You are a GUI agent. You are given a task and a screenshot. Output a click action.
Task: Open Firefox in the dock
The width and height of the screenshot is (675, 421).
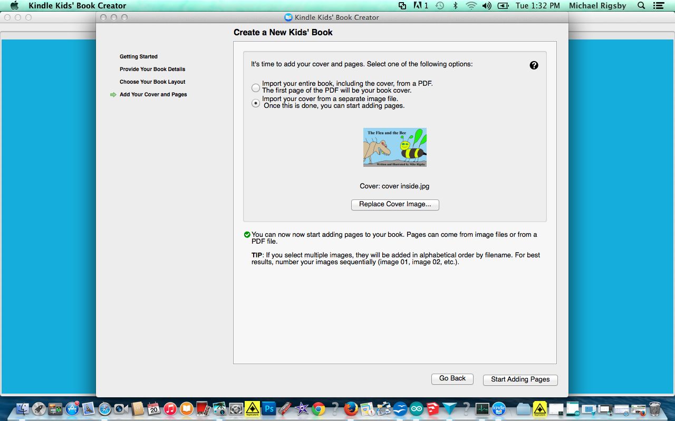(351, 408)
